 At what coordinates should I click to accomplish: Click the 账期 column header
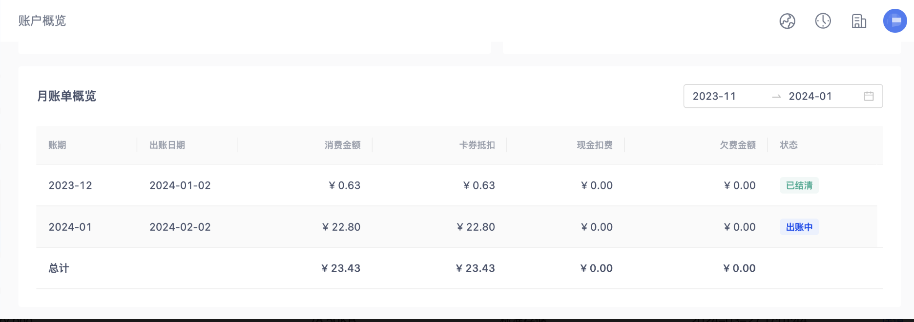tap(57, 145)
